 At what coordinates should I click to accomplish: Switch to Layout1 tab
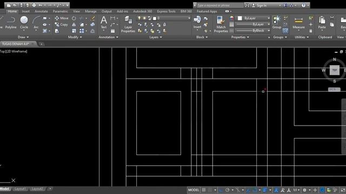(x=20, y=189)
